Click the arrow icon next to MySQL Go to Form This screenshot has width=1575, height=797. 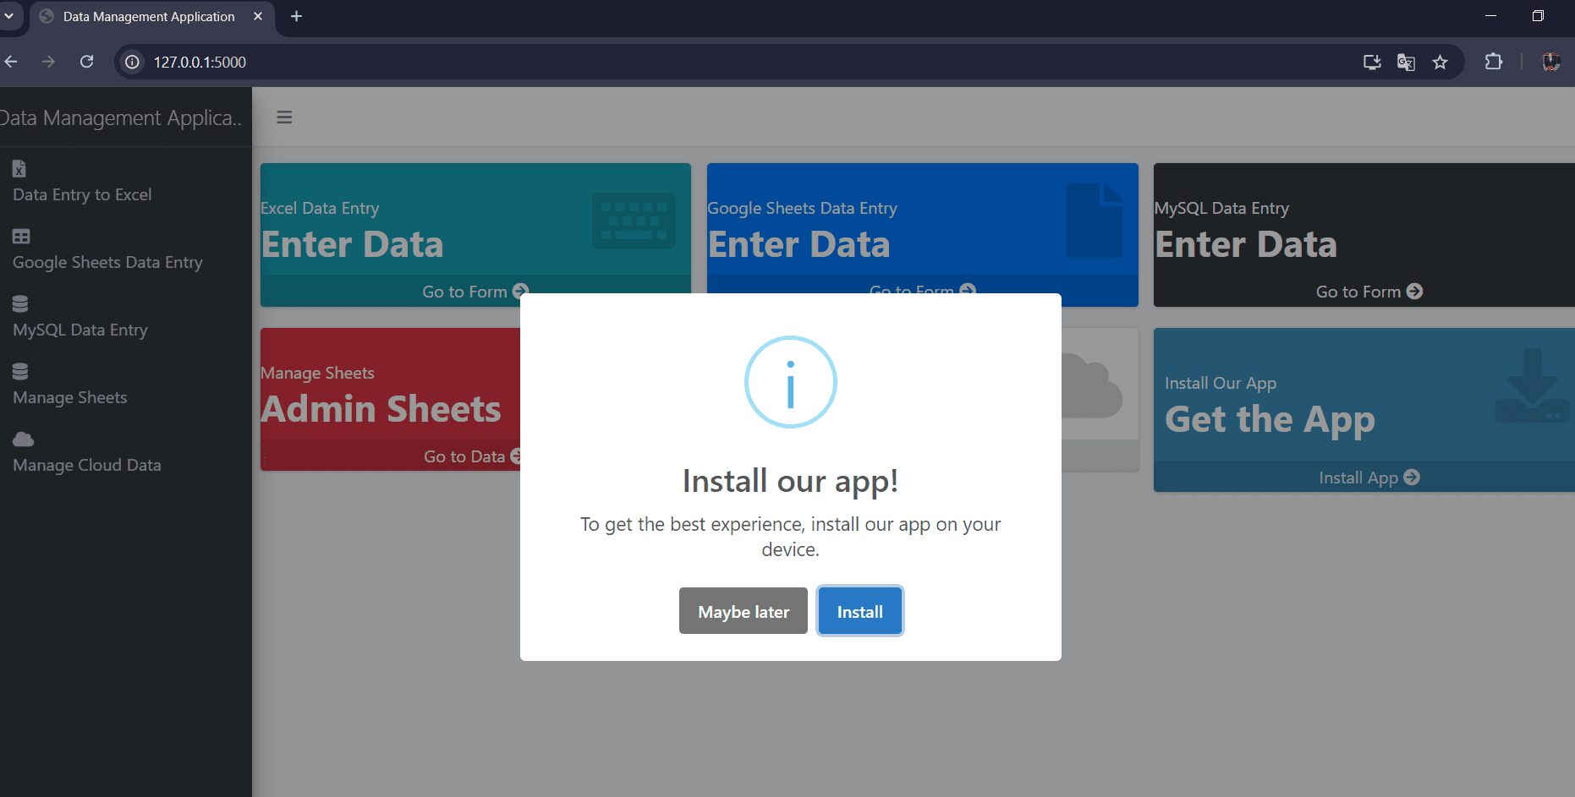tap(1414, 291)
